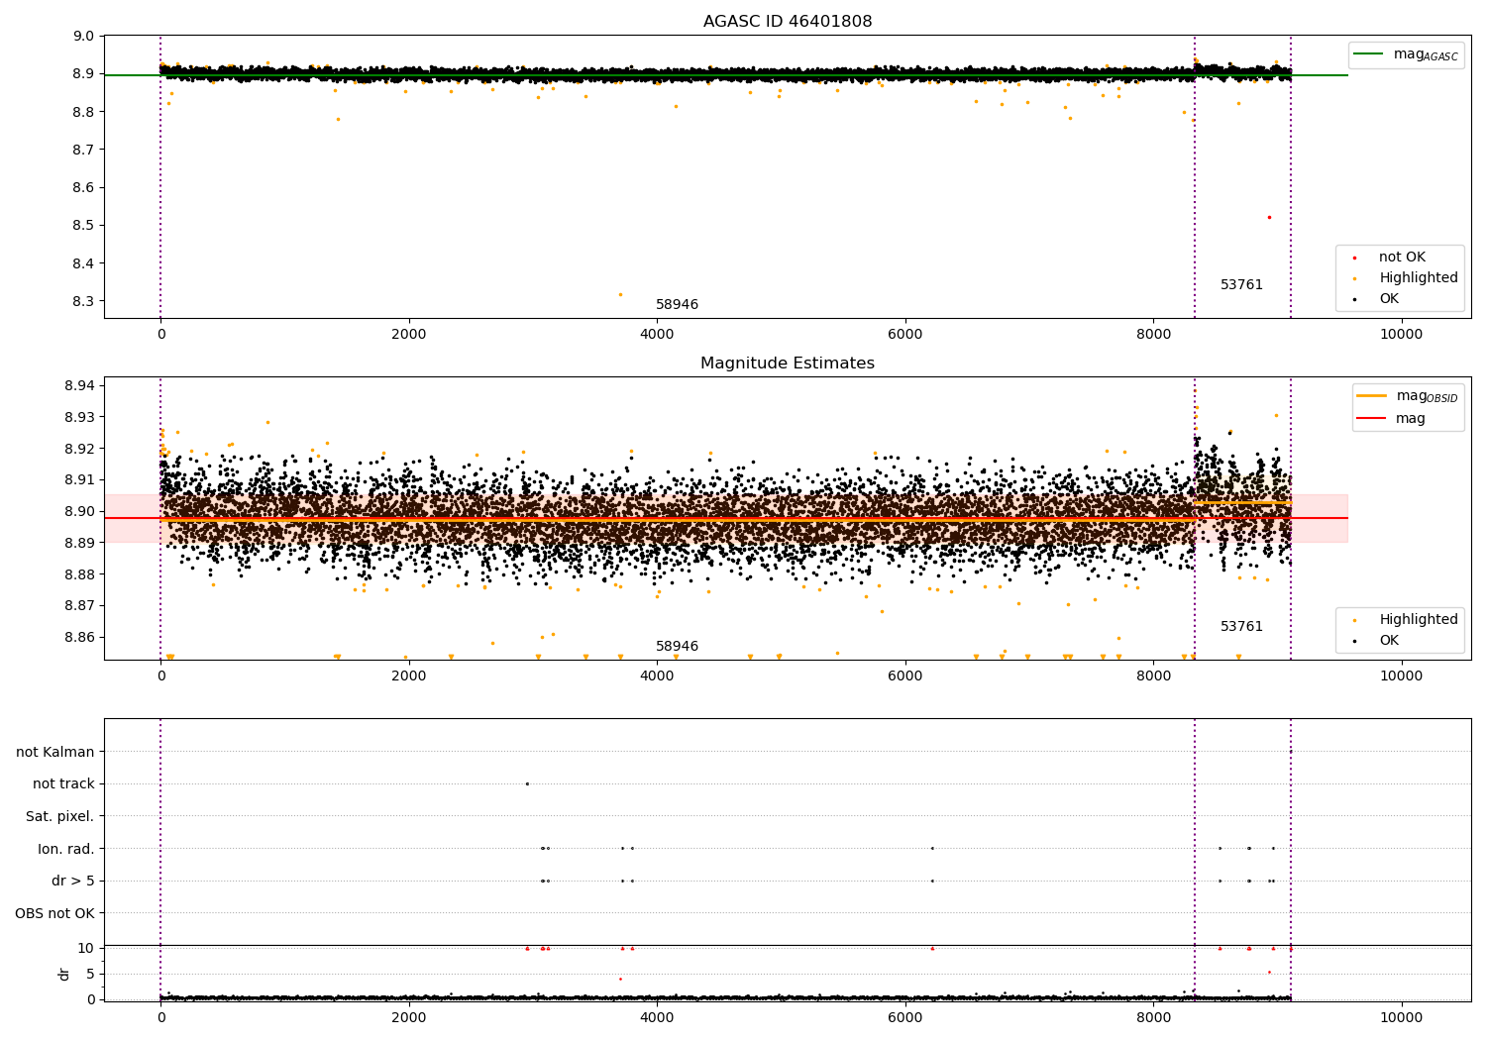Click the 'Sat. pixel.' row label
Viewport: 1486px width, 1040px height.
(x=60, y=817)
